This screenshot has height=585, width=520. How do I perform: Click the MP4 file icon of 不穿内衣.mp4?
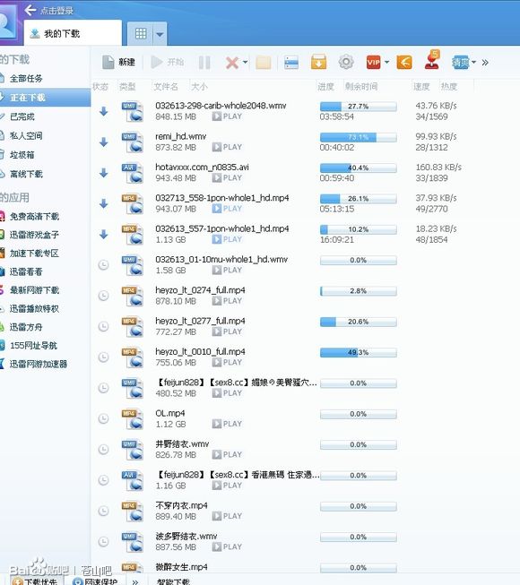tap(133, 512)
